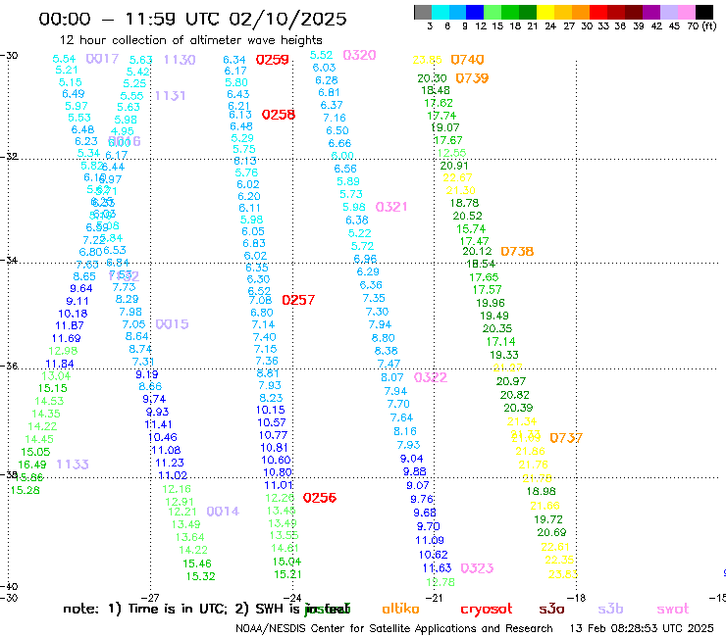Viewport: 726px width, 637px height.
Task: Click the wave height value 12.78
Action: [x=441, y=582]
